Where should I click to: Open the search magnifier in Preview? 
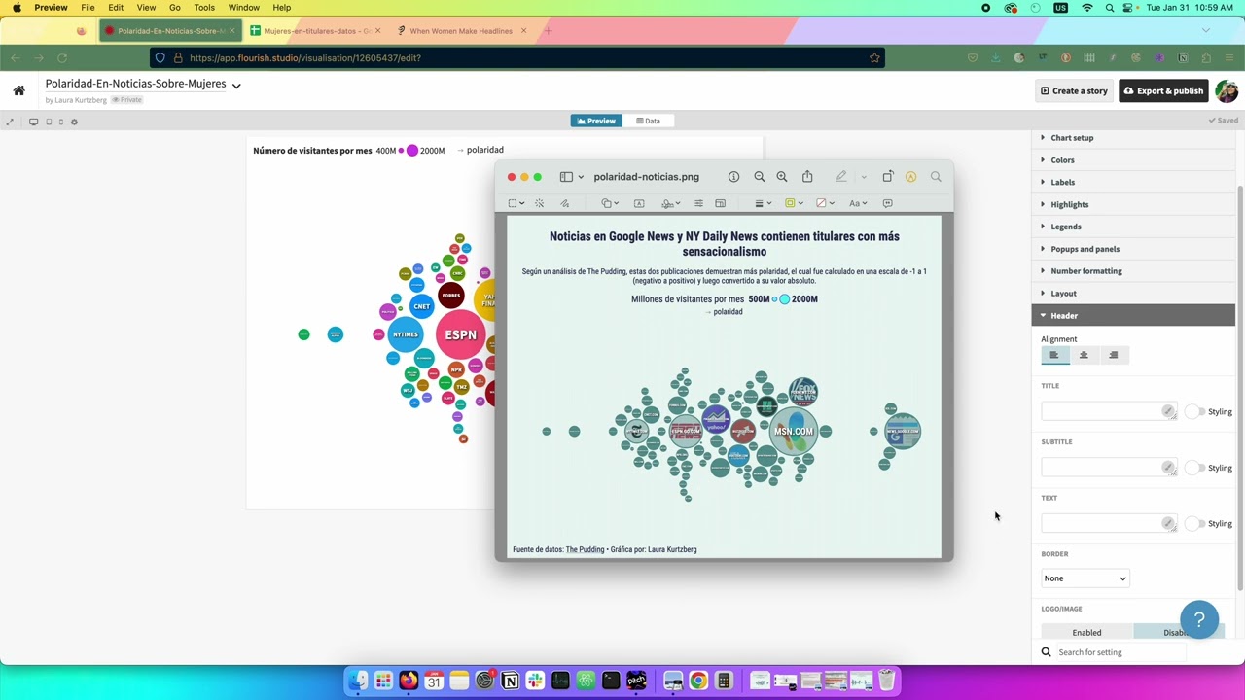click(x=936, y=177)
